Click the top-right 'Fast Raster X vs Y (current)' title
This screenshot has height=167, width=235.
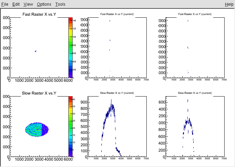195,14
